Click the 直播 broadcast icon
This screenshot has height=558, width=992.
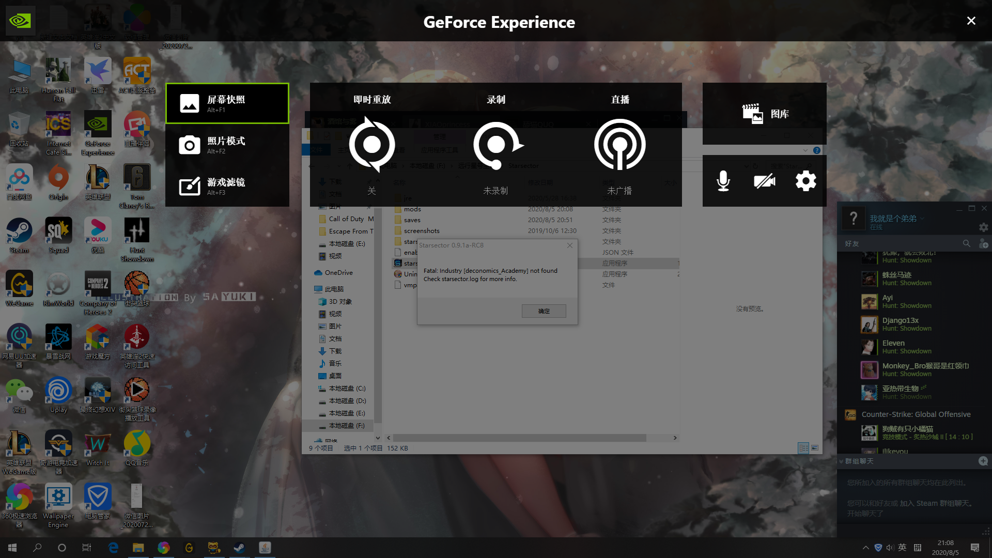619,145
